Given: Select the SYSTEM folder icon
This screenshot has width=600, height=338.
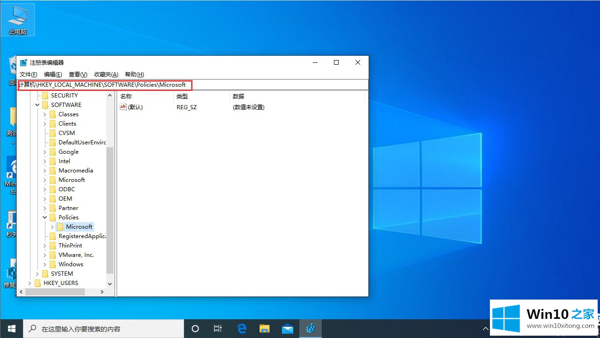Looking at the screenshot, I should click(45, 273).
